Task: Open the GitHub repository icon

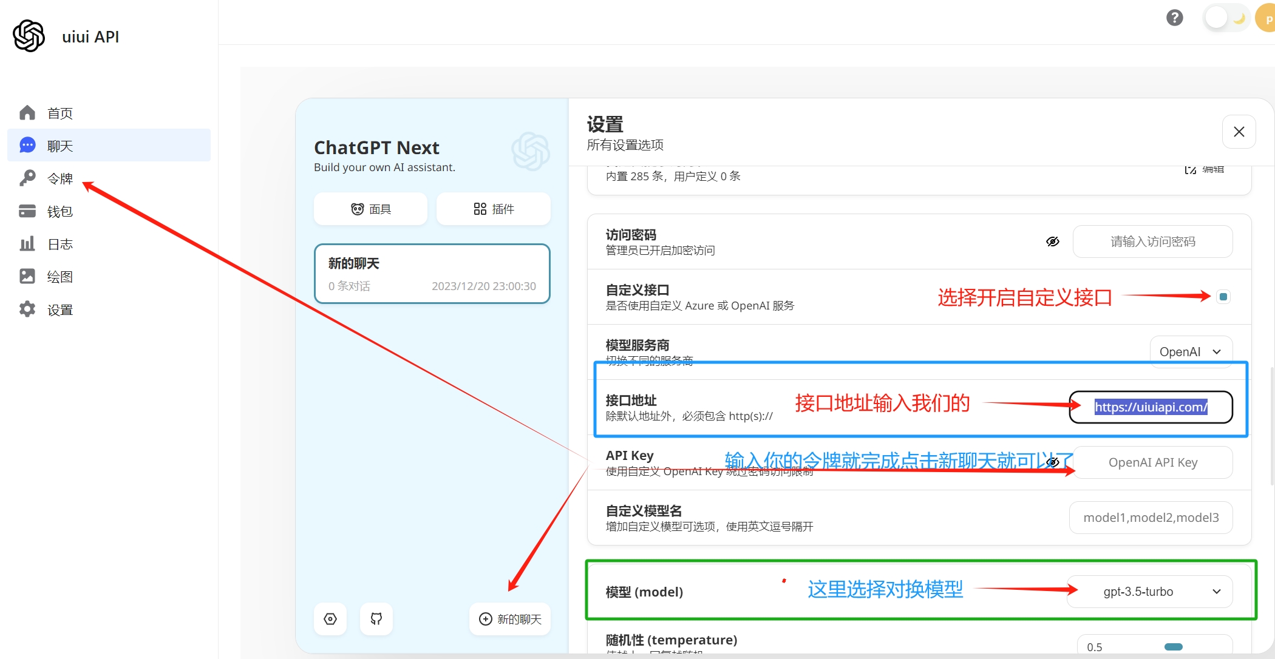Action: [376, 619]
